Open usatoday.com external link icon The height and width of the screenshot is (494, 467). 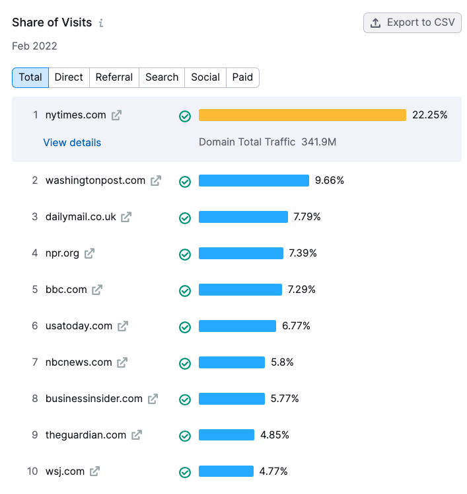[123, 326]
